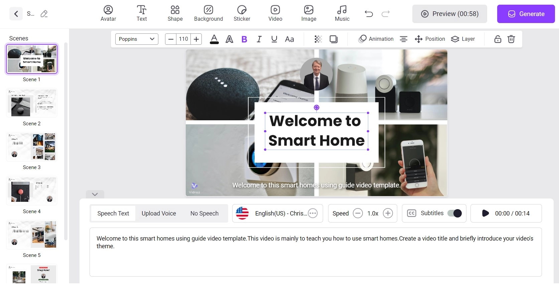Select the Welcome to Smart Home title
The image size is (559, 286).
click(316, 131)
